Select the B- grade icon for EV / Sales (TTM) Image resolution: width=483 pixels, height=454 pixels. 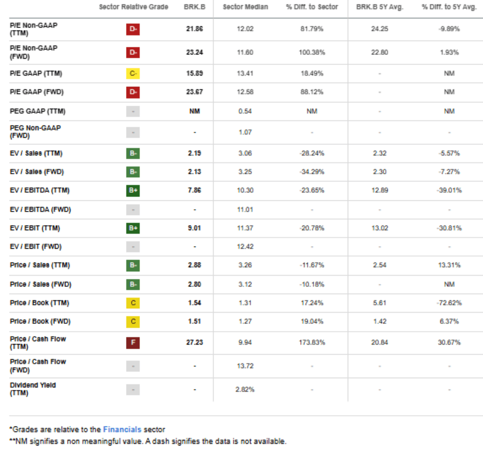(132, 152)
